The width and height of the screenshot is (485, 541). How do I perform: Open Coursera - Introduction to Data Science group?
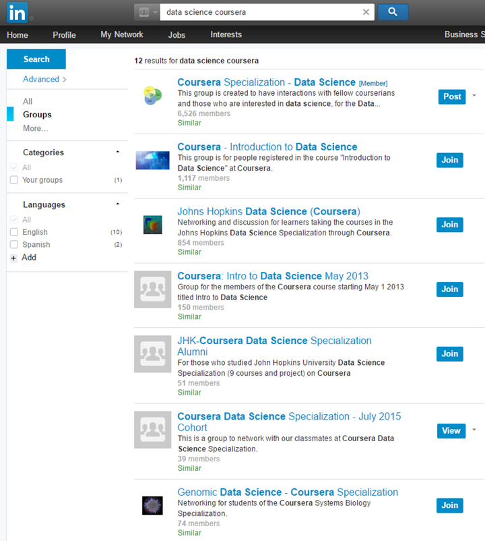click(x=267, y=146)
